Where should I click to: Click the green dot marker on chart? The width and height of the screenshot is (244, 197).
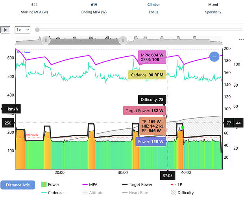pos(183,127)
